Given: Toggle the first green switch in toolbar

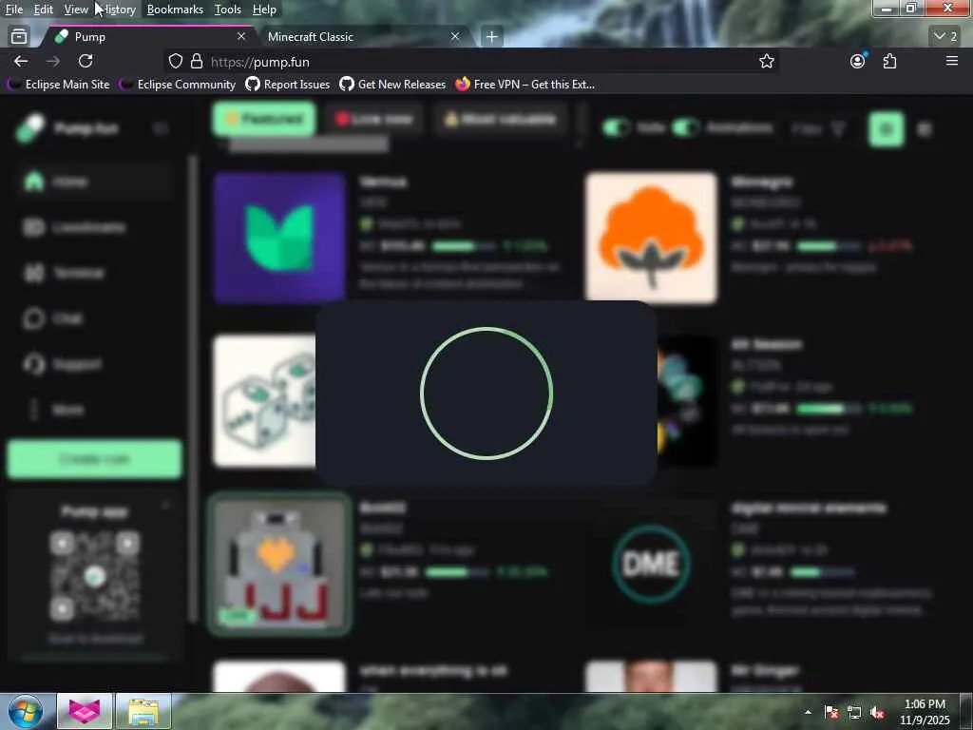Looking at the screenshot, I should pyautogui.click(x=616, y=128).
